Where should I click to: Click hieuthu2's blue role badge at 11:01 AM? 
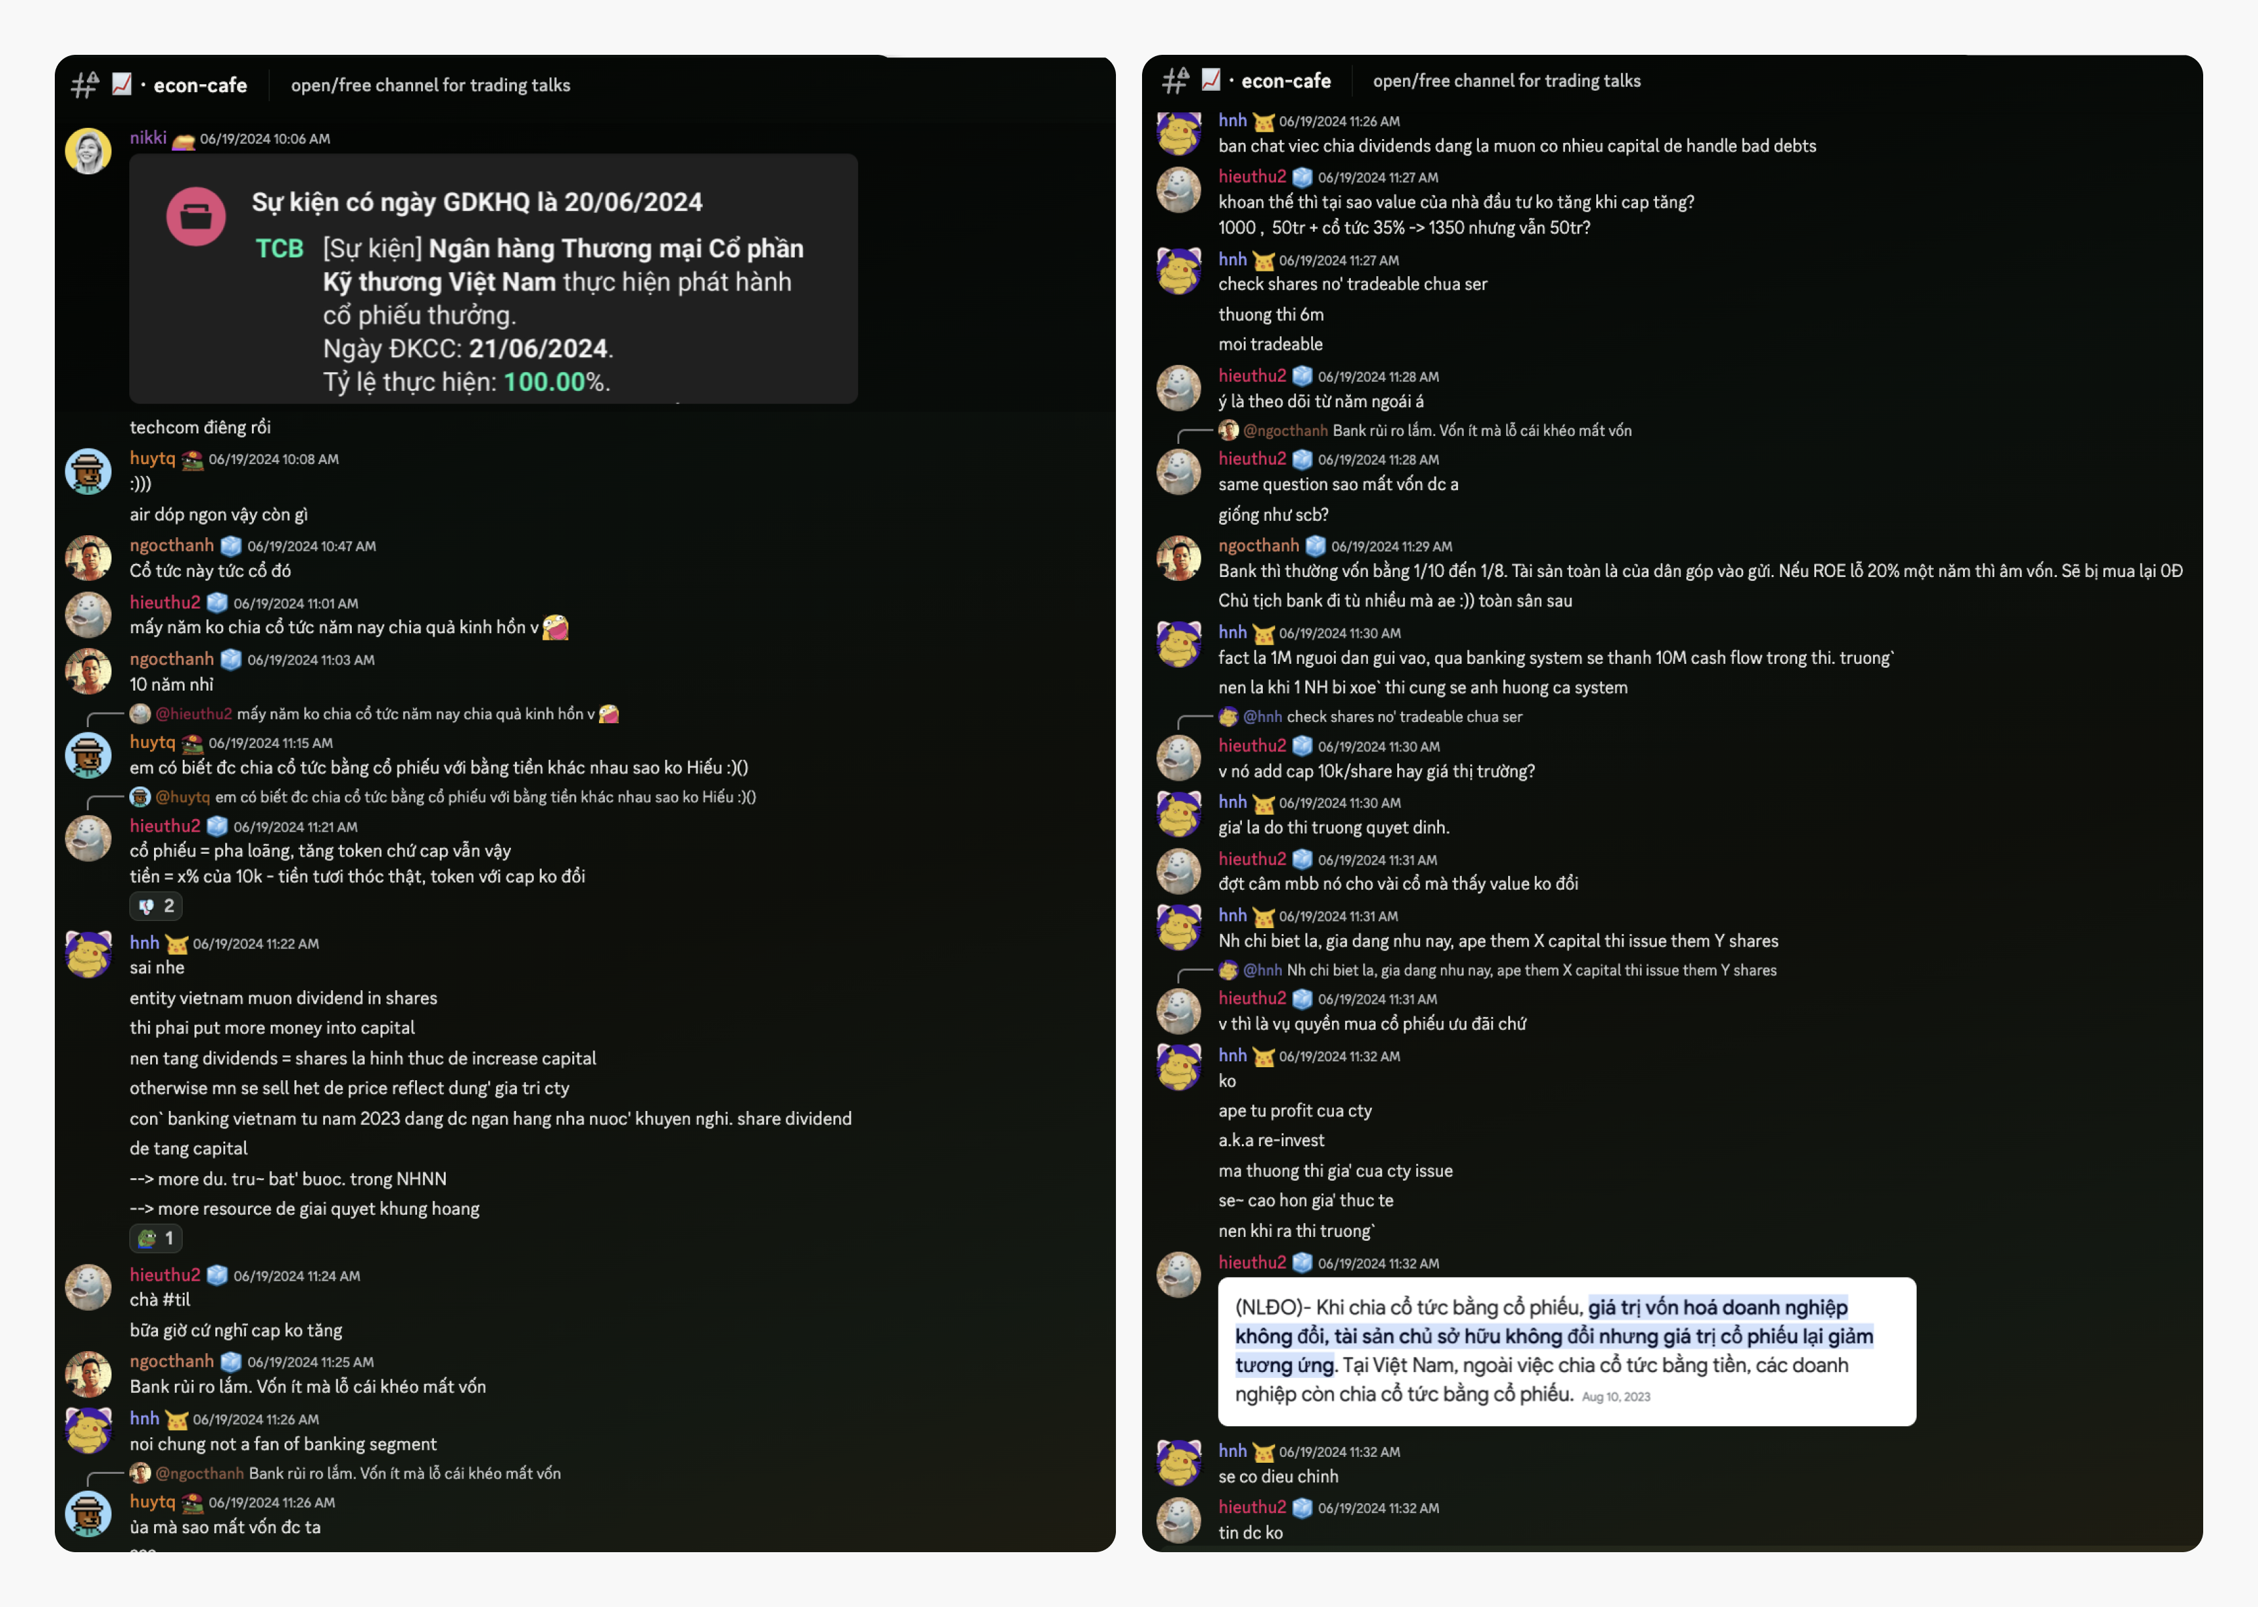(217, 602)
